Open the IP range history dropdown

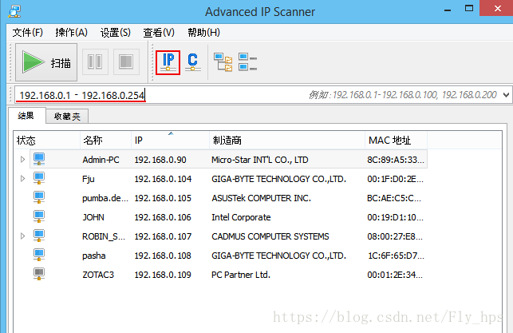(x=506, y=95)
